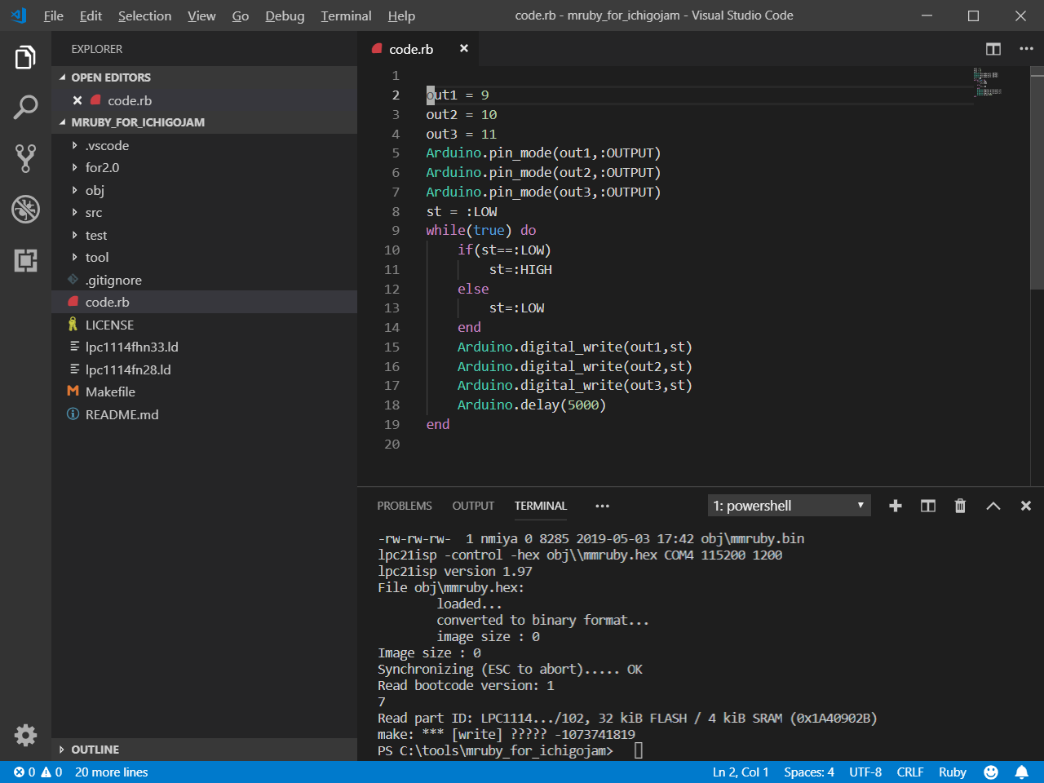Change the CRLF line ending setting
Image resolution: width=1044 pixels, height=783 pixels.
click(909, 772)
